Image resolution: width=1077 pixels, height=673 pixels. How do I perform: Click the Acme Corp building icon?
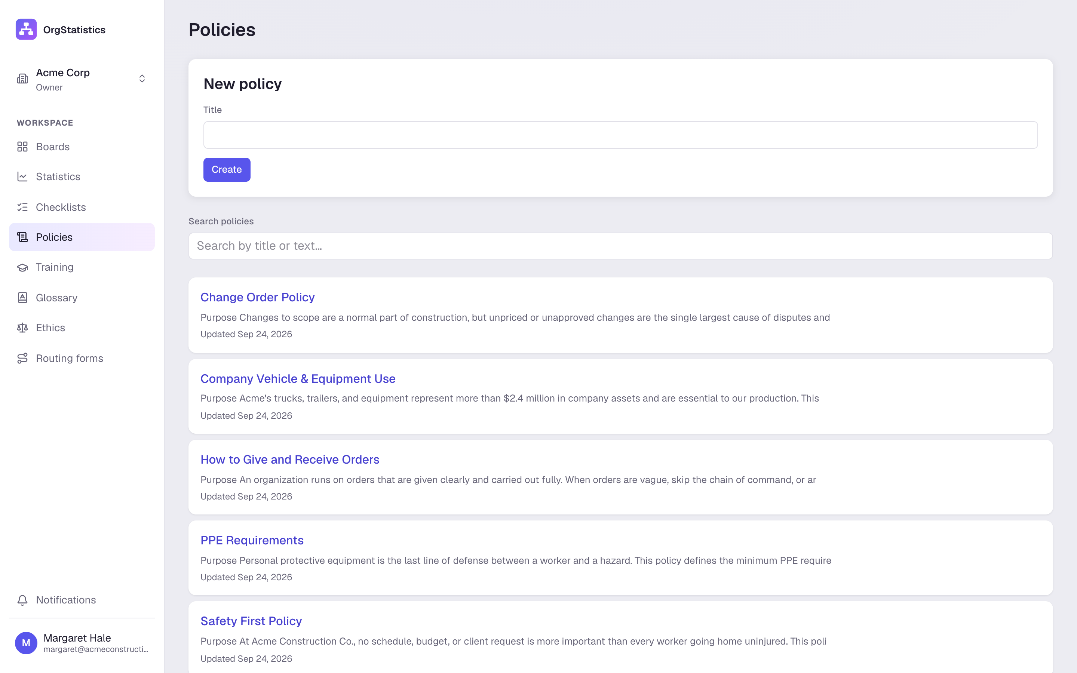tap(22, 79)
